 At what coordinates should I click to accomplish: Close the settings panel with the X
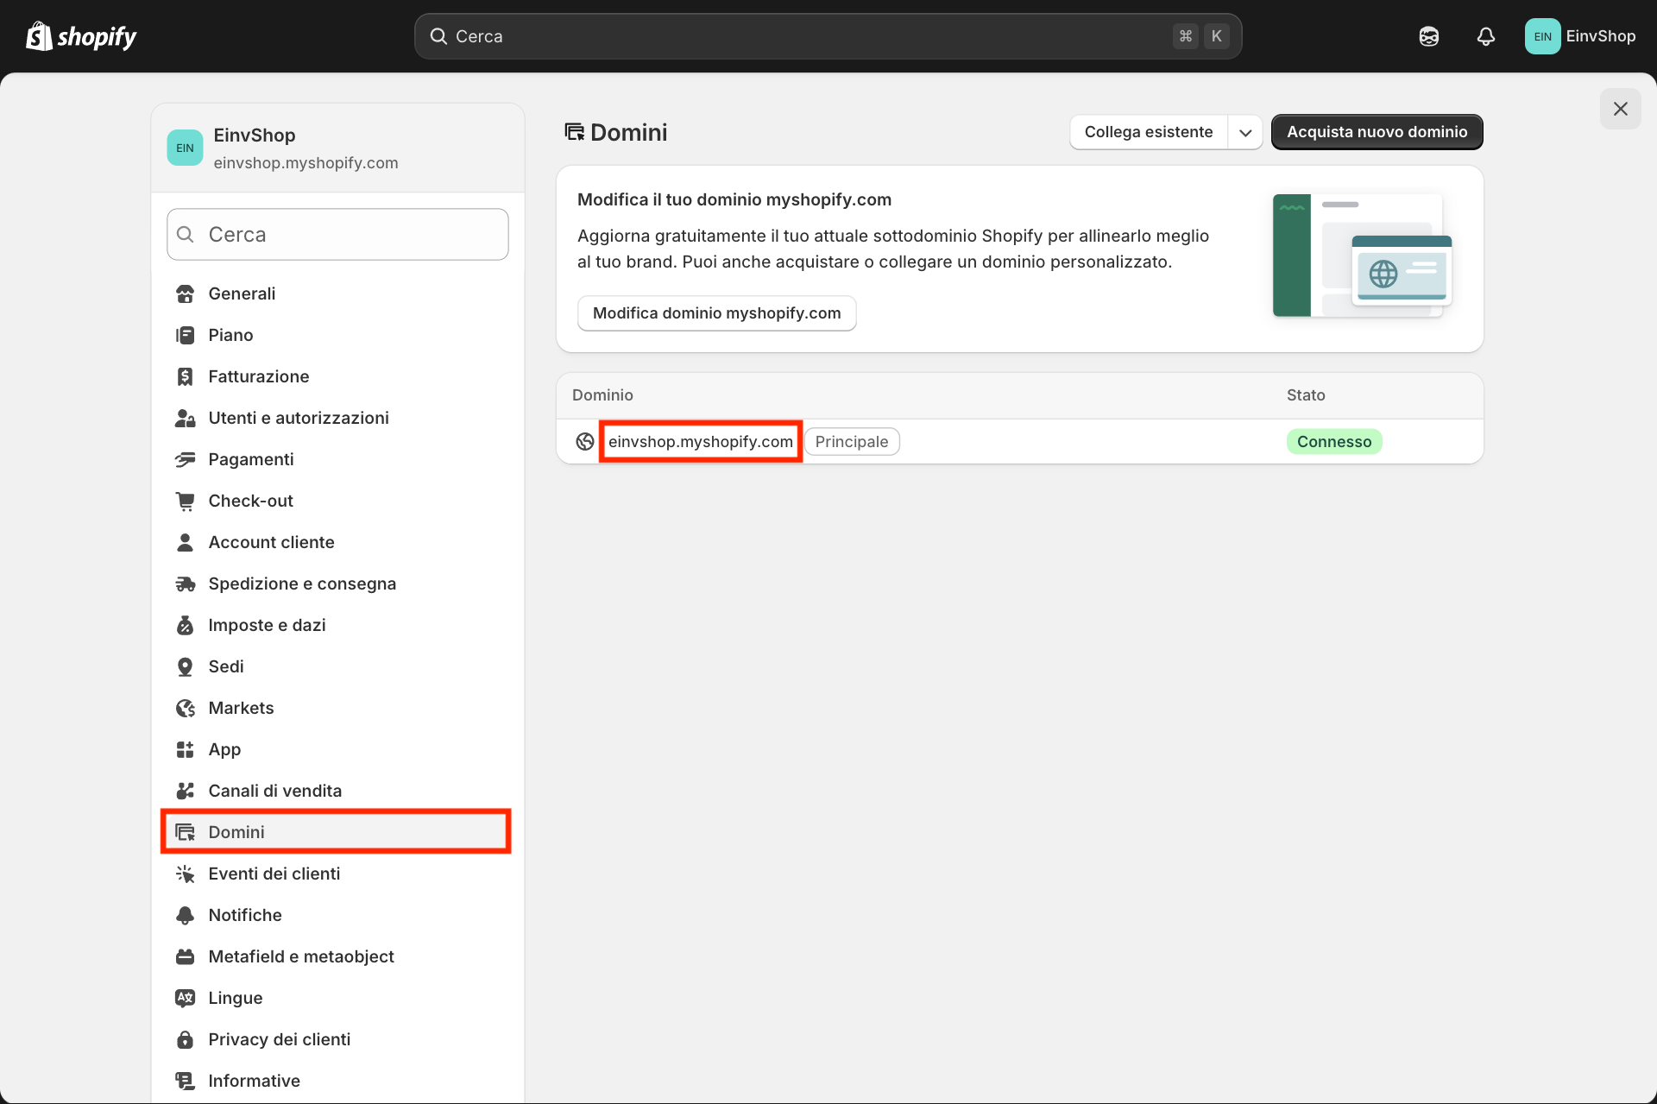[1620, 109]
